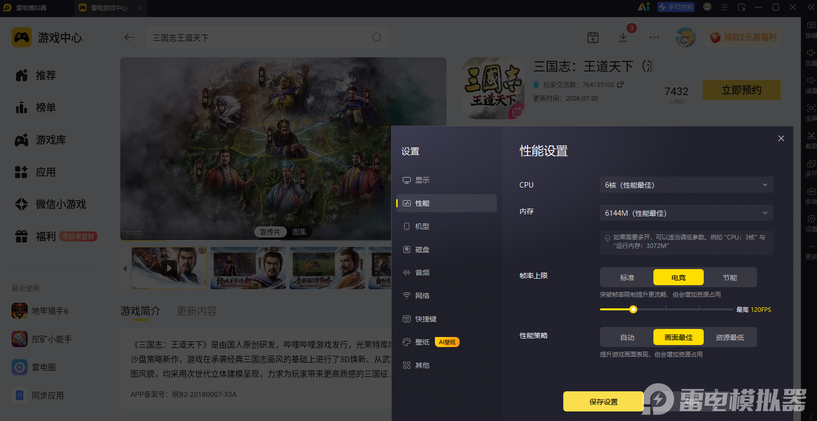Open 性能 settings section
817x421 pixels.
coord(447,203)
